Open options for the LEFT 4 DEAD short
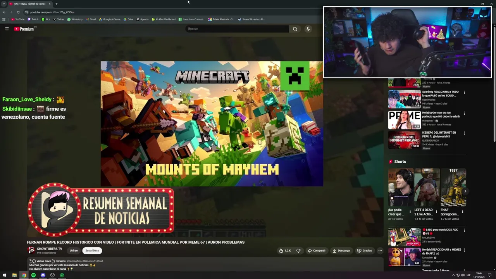Image resolution: width=496 pixels, height=279 pixels. pyautogui.click(x=436, y=212)
